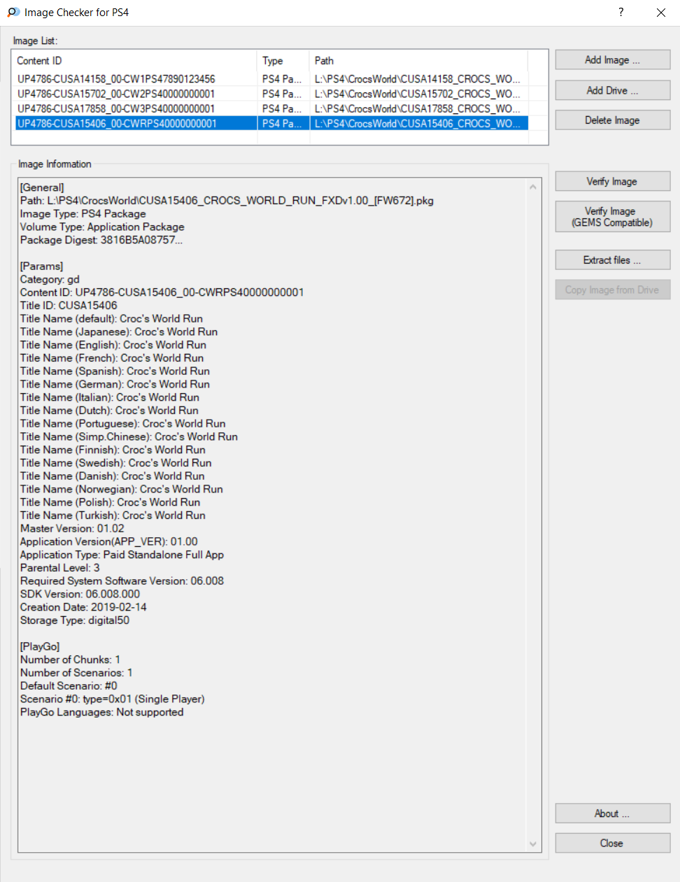Viewport: 680px width, 882px height.
Task: Click the Title Name (Japanese) line
Action: point(119,332)
